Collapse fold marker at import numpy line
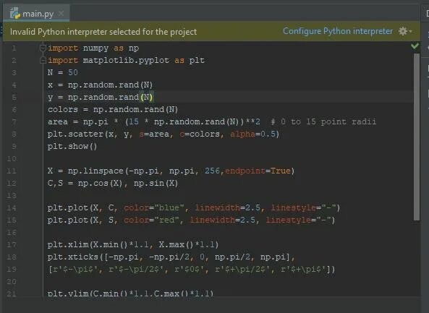This screenshot has height=313, width=429. pyautogui.click(x=43, y=48)
